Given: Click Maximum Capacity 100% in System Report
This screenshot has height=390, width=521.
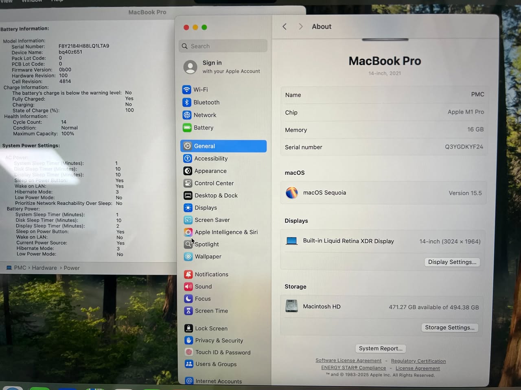Looking at the screenshot, I should [x=44, y=133].
